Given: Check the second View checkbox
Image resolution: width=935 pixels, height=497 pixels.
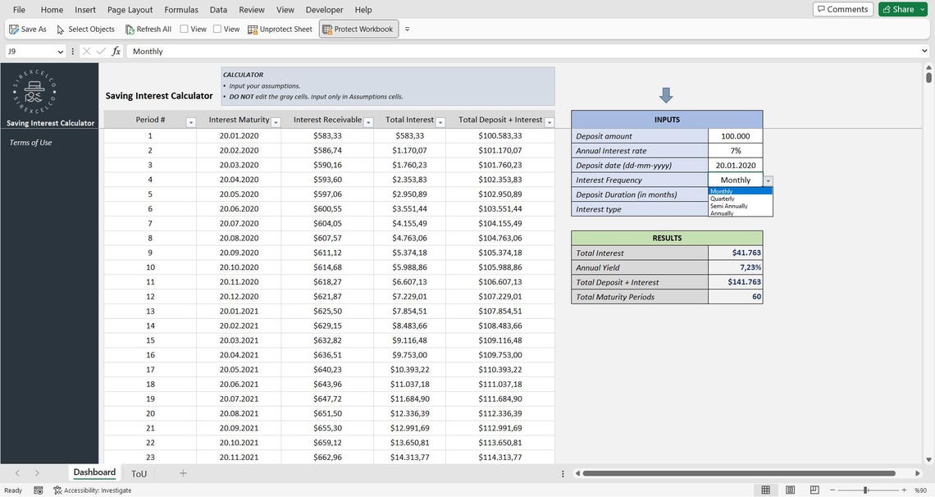Looking at the screenshot, I should 217,29.
